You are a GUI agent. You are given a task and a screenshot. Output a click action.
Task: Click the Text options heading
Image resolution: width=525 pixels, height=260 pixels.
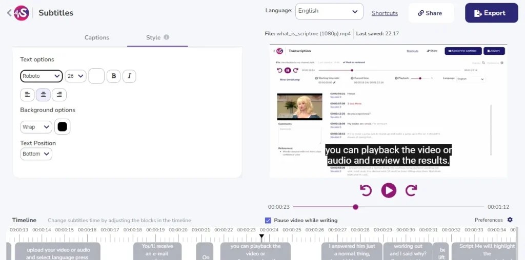tap(37, 59)
